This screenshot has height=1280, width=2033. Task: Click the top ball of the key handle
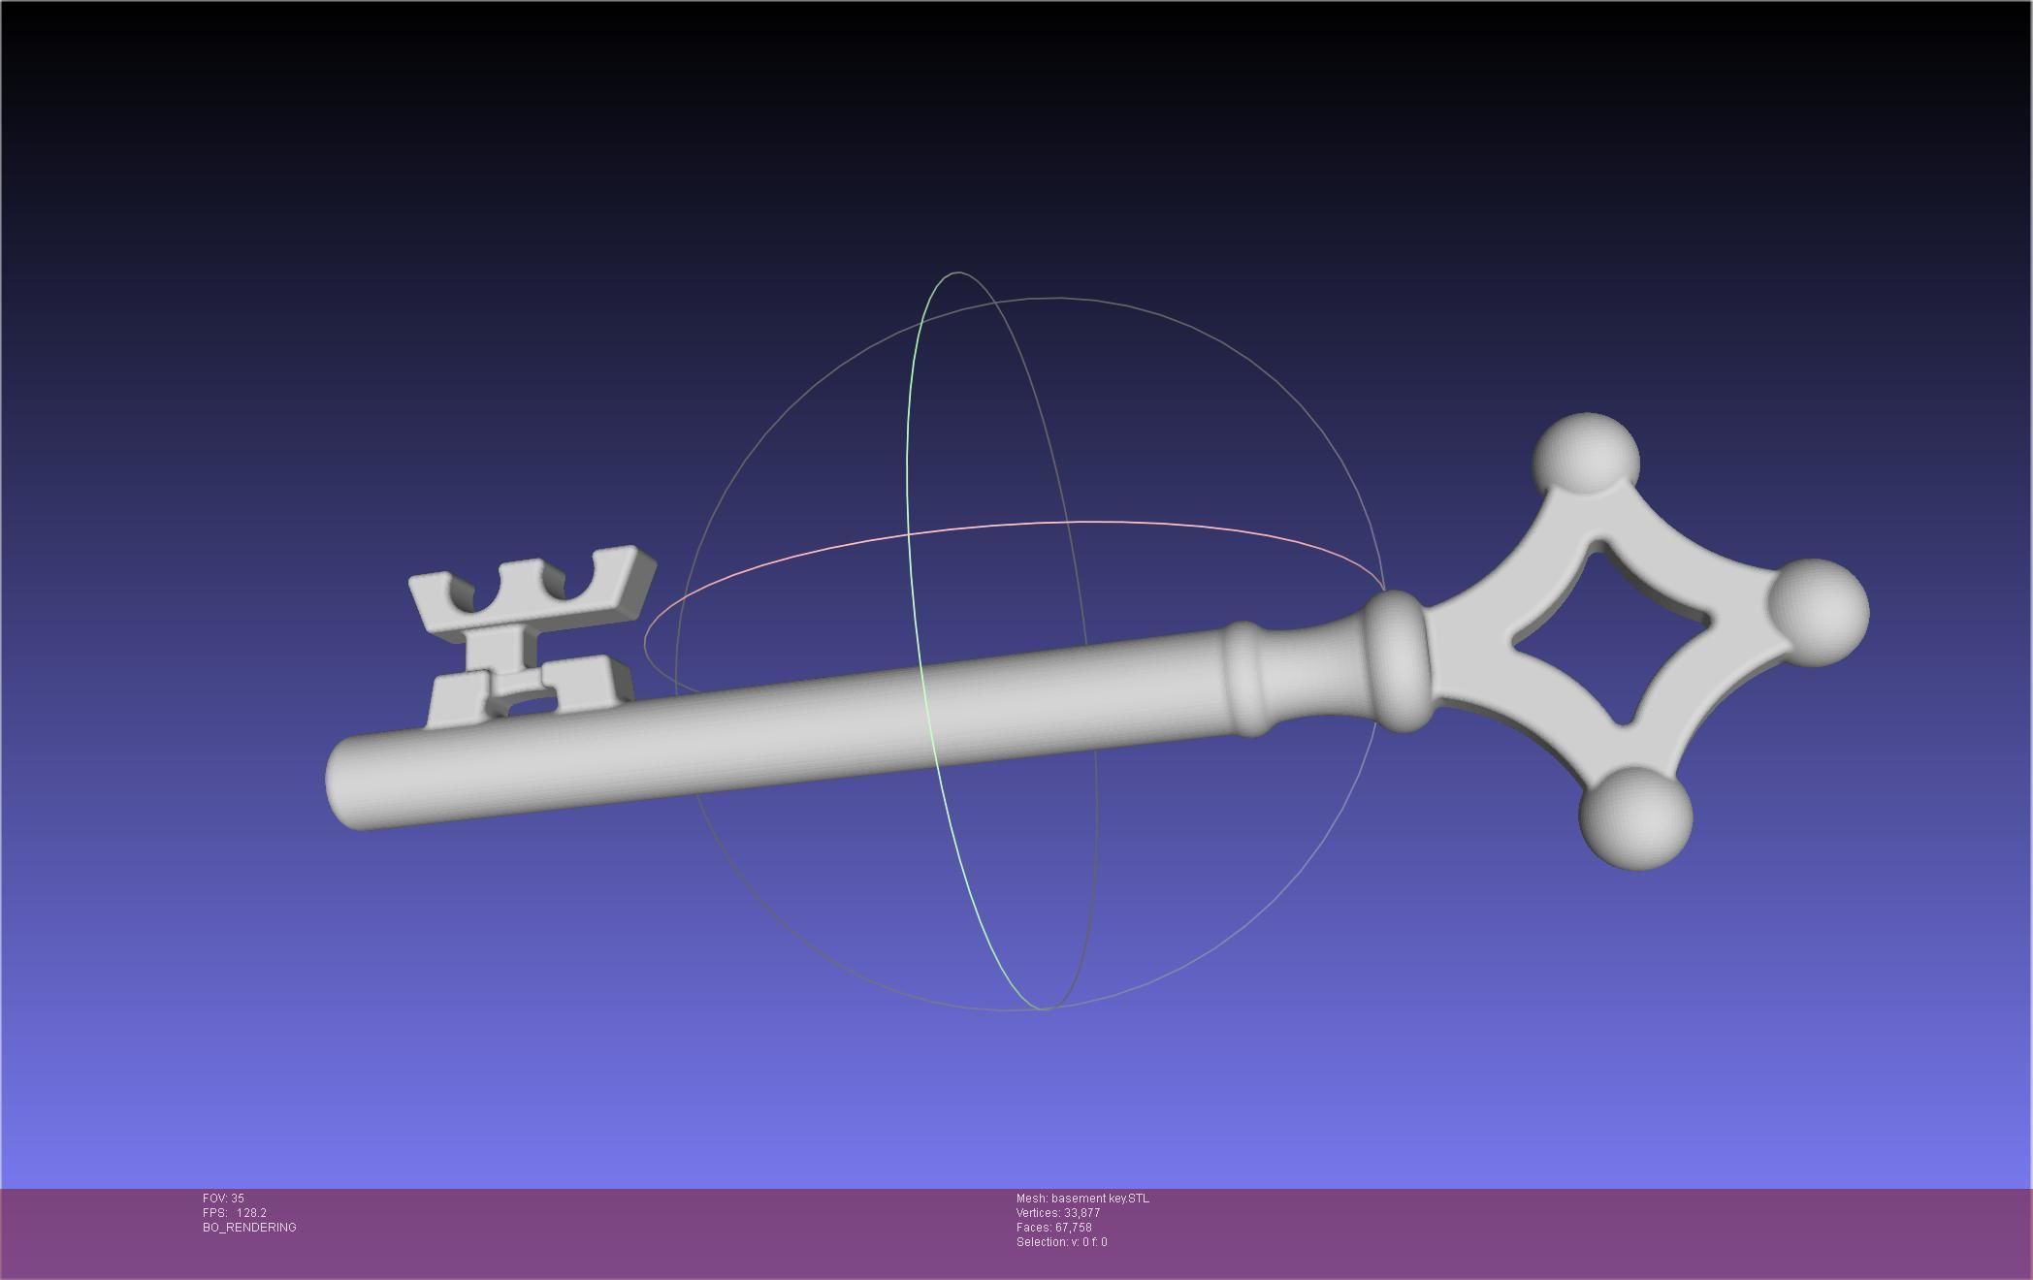click(x=1586, y=454)
